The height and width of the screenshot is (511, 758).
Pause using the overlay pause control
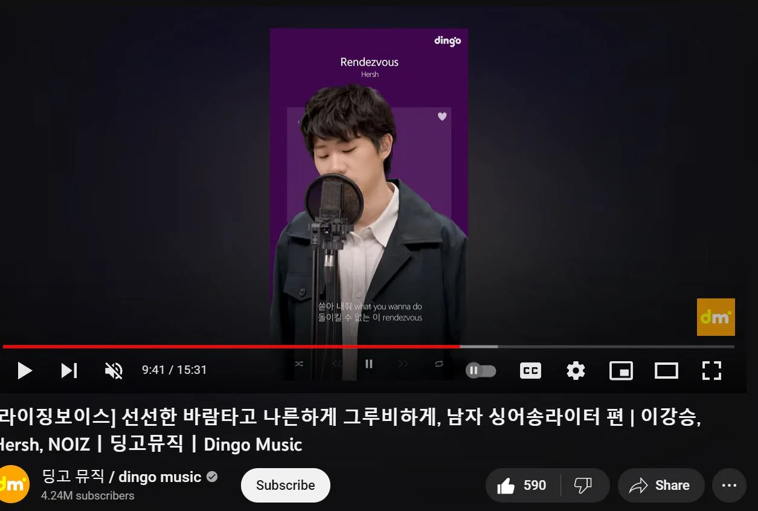click(368, 364)
